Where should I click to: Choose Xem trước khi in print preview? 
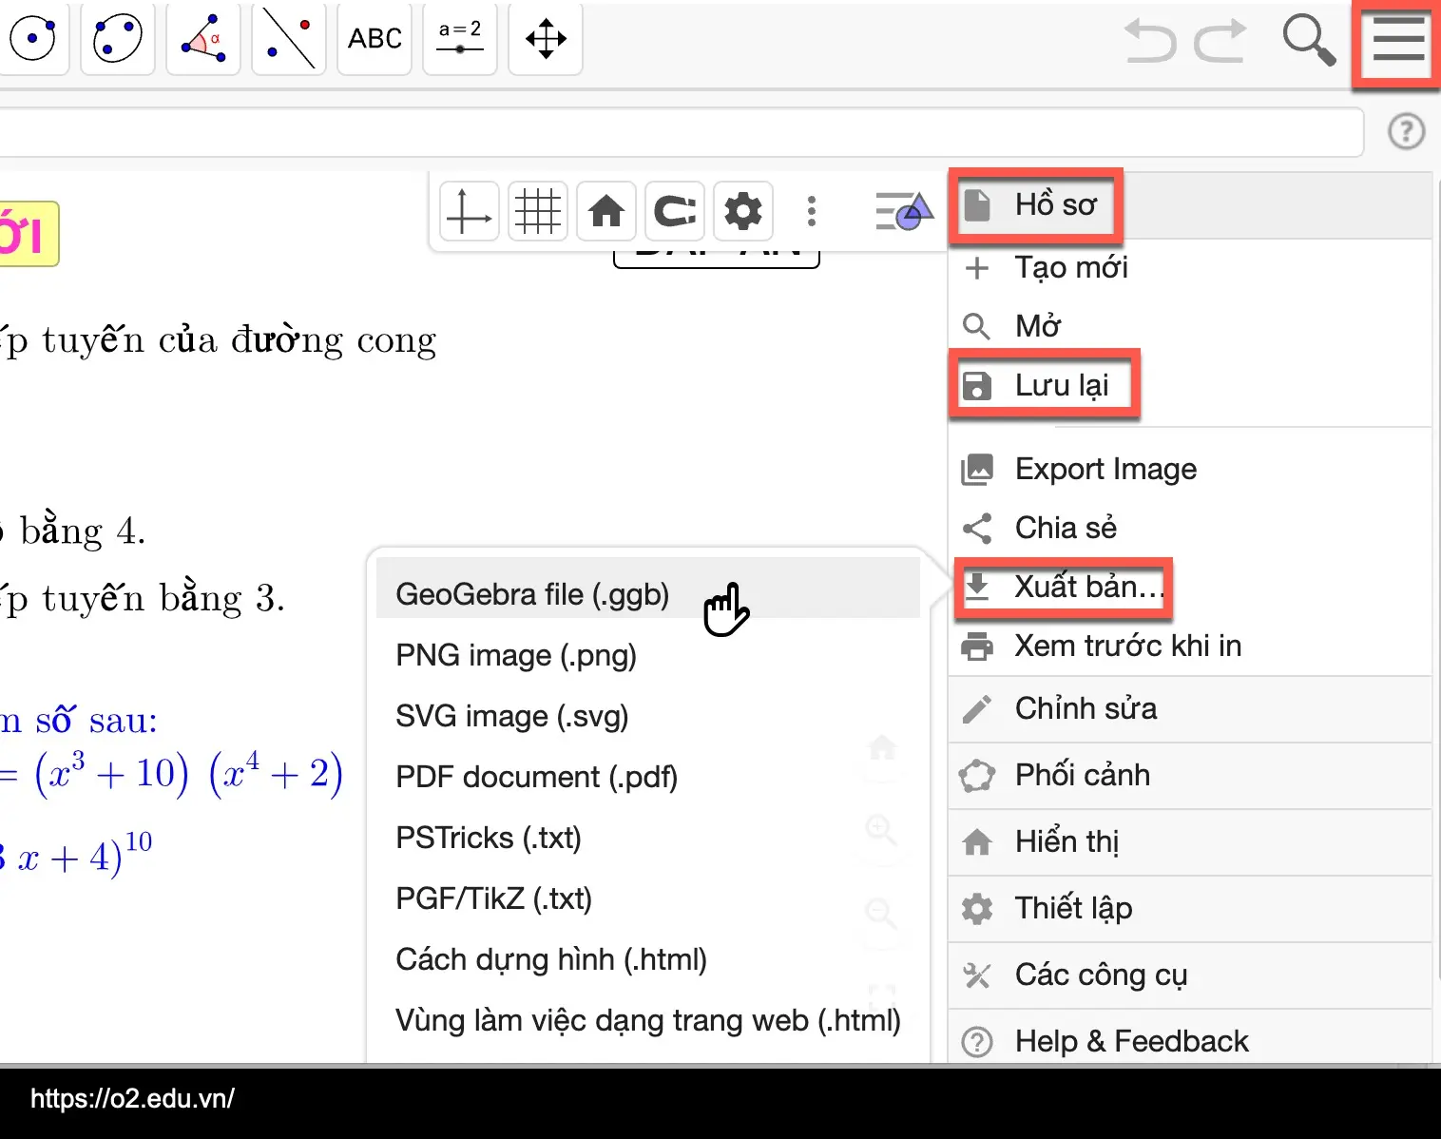click(x=1190, y=647)
